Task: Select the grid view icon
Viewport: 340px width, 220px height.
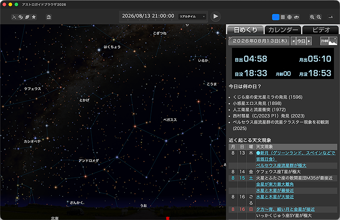Action: (283, 17)
